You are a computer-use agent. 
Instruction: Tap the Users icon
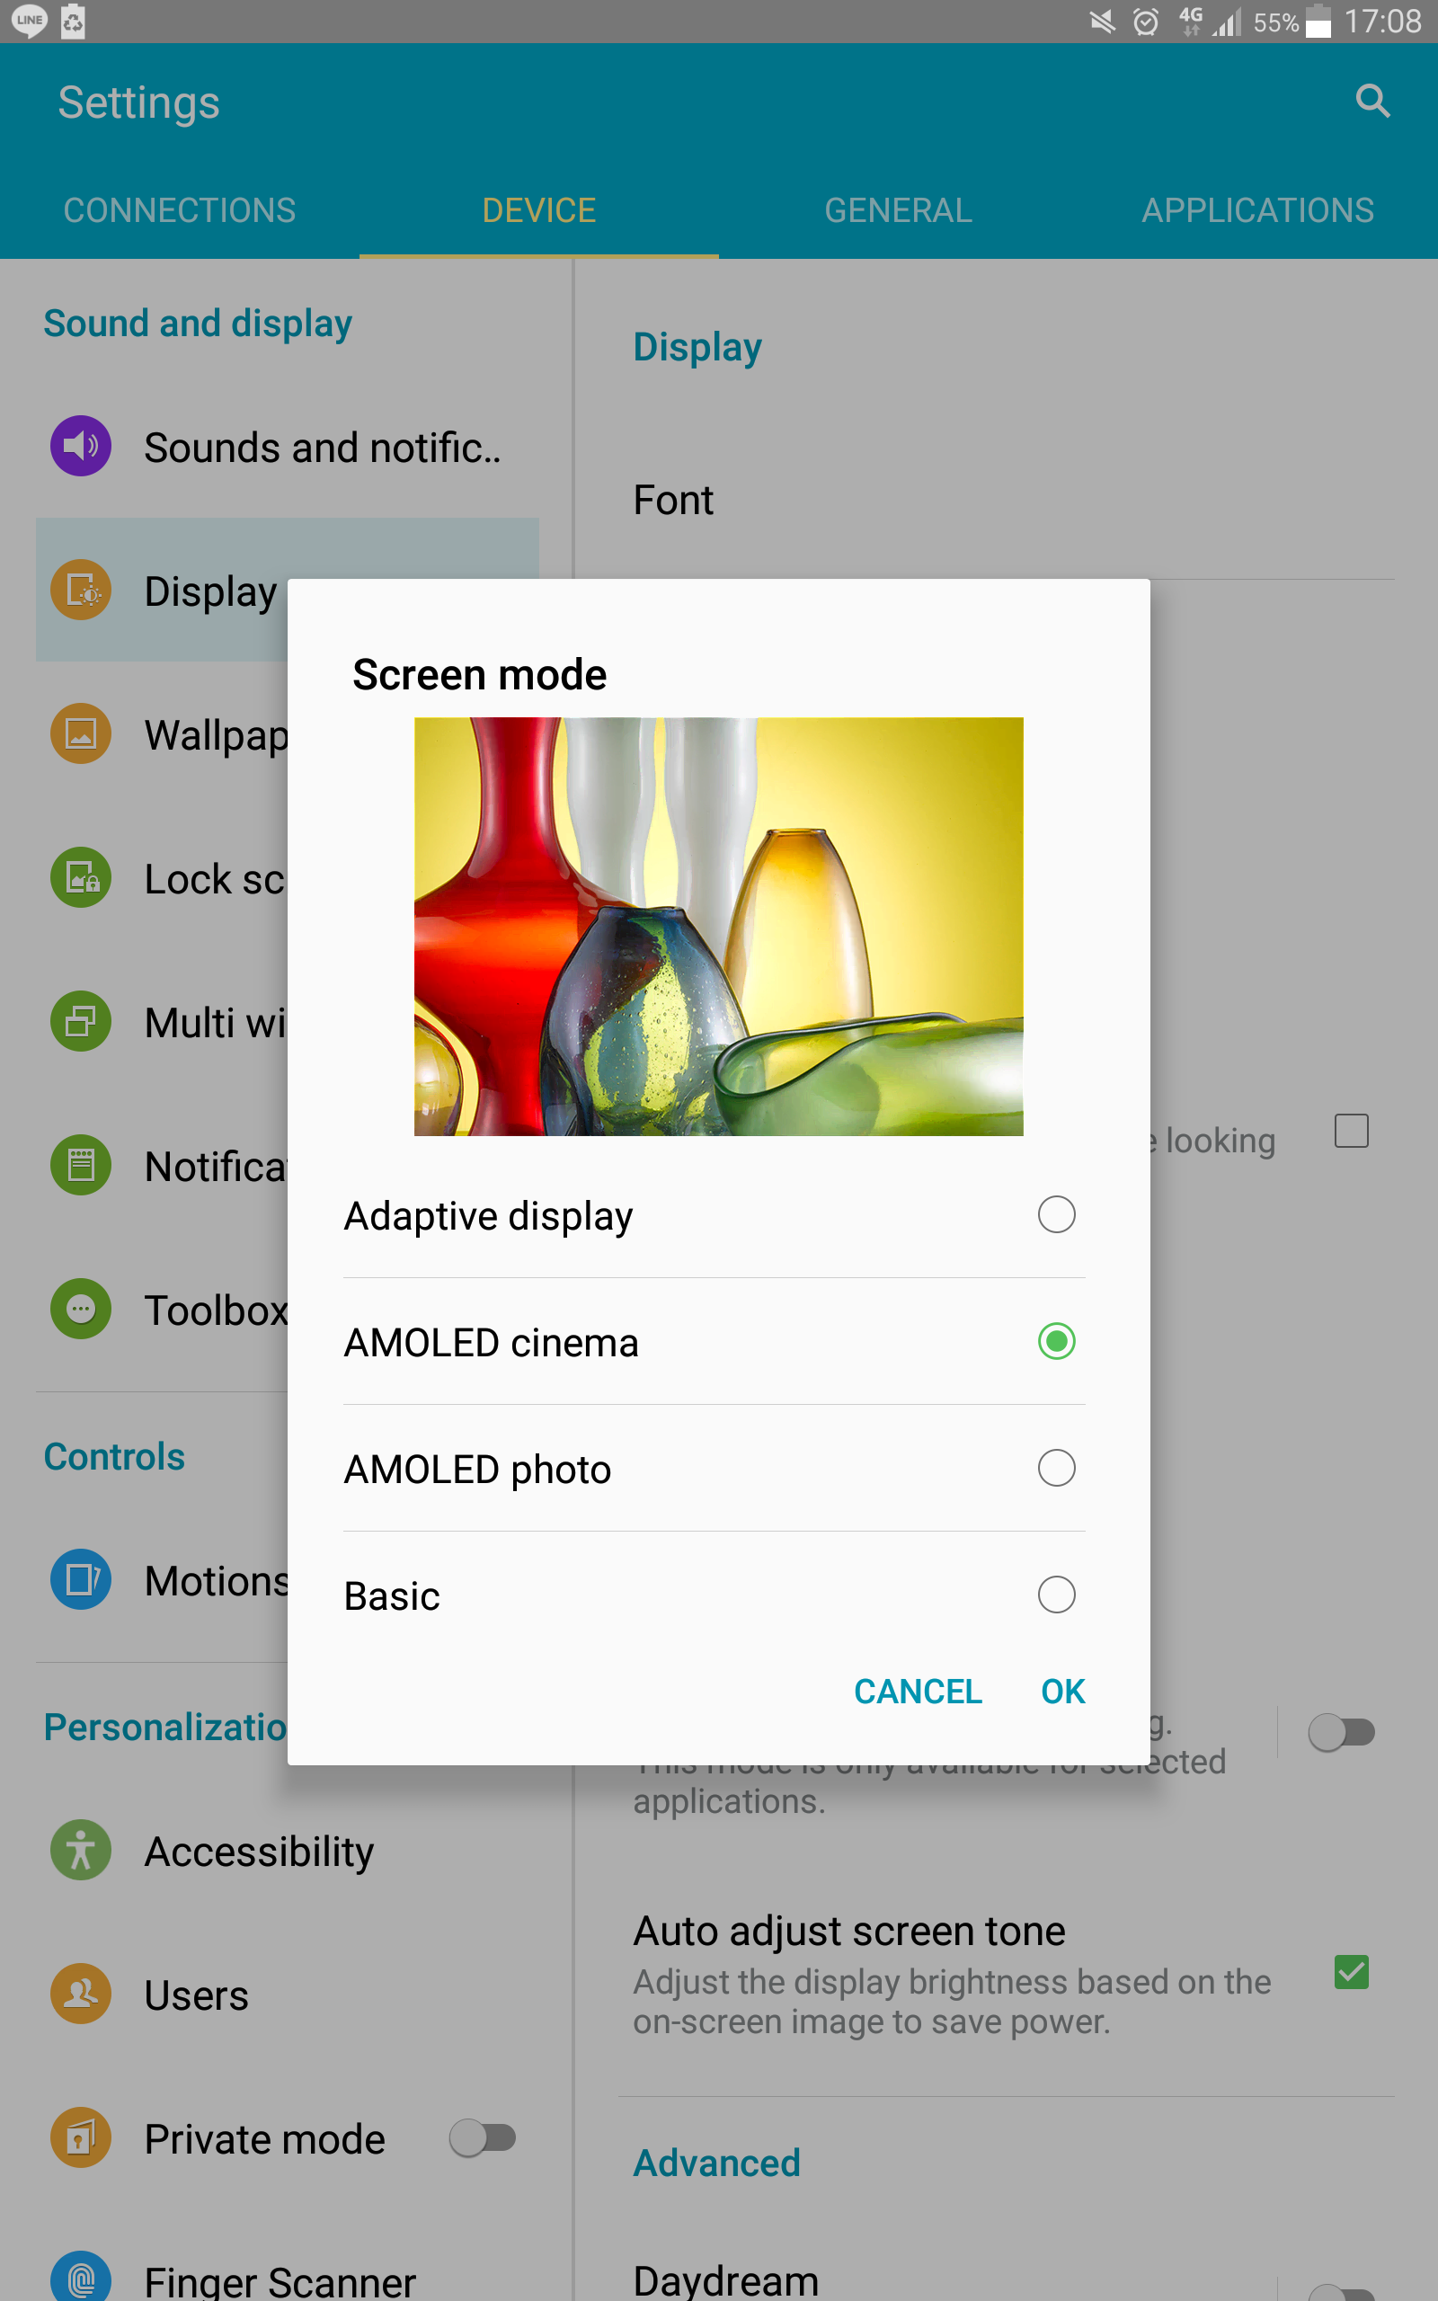(x=81, y=1994)
